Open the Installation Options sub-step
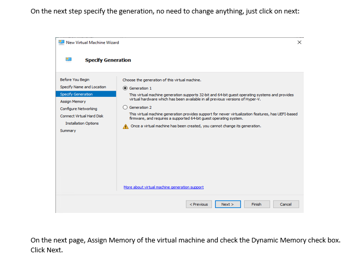Viewport: 354px width, 272px height. click(x=82, y=123)
